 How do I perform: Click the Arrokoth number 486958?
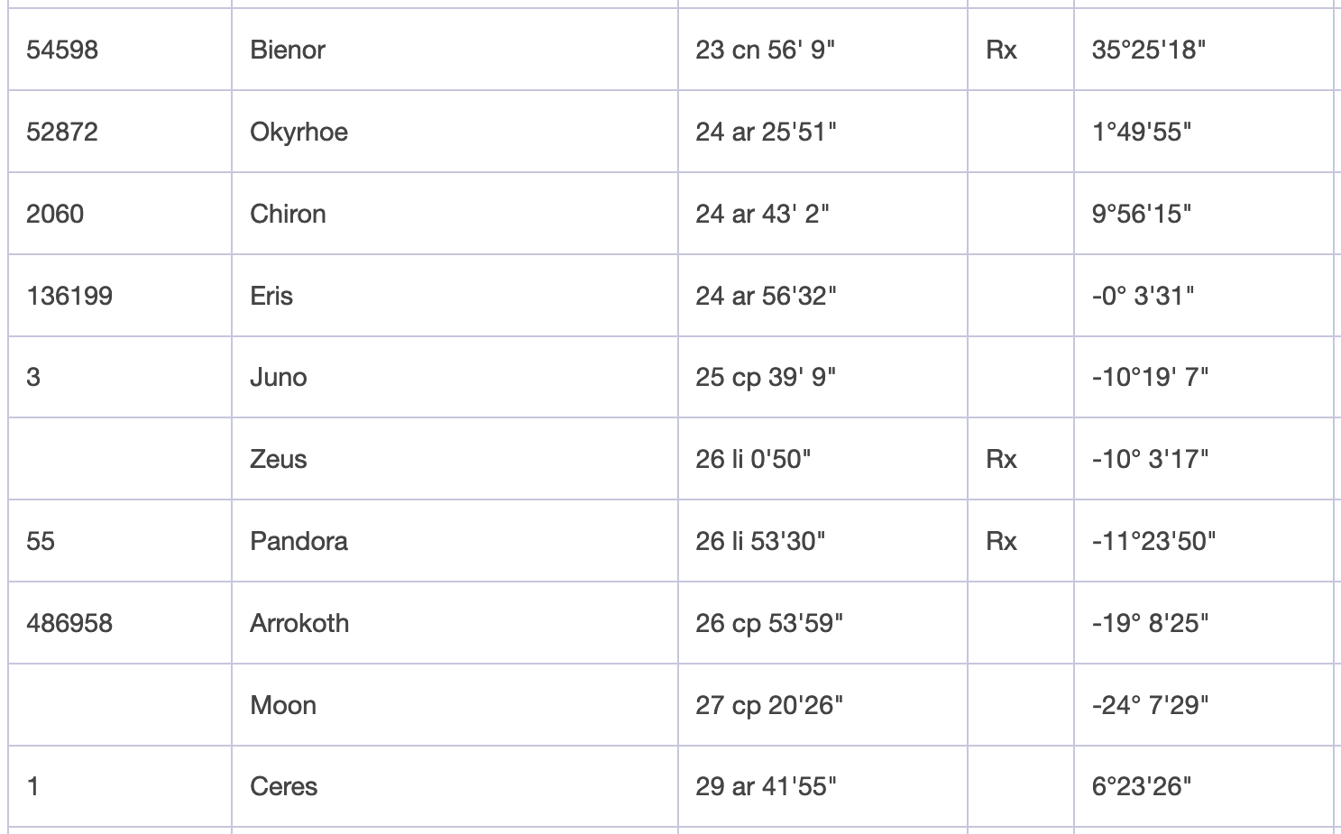point(69,623)
